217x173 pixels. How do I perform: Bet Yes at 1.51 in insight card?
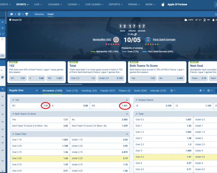143,78
